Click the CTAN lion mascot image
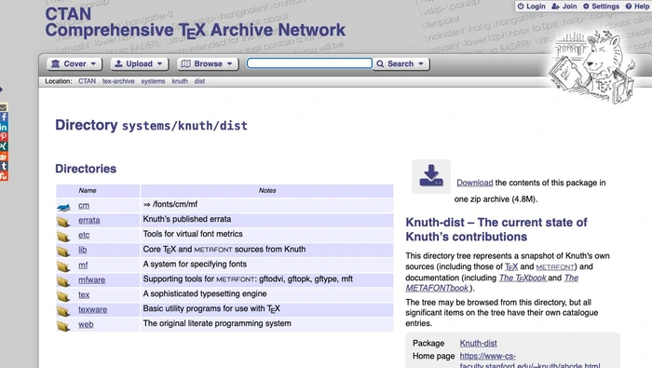 (592, 66)
